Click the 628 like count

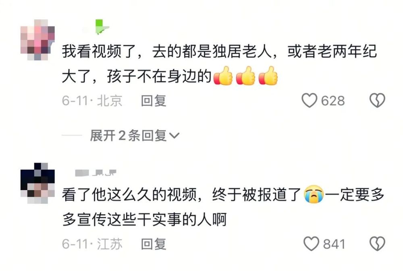333,101
